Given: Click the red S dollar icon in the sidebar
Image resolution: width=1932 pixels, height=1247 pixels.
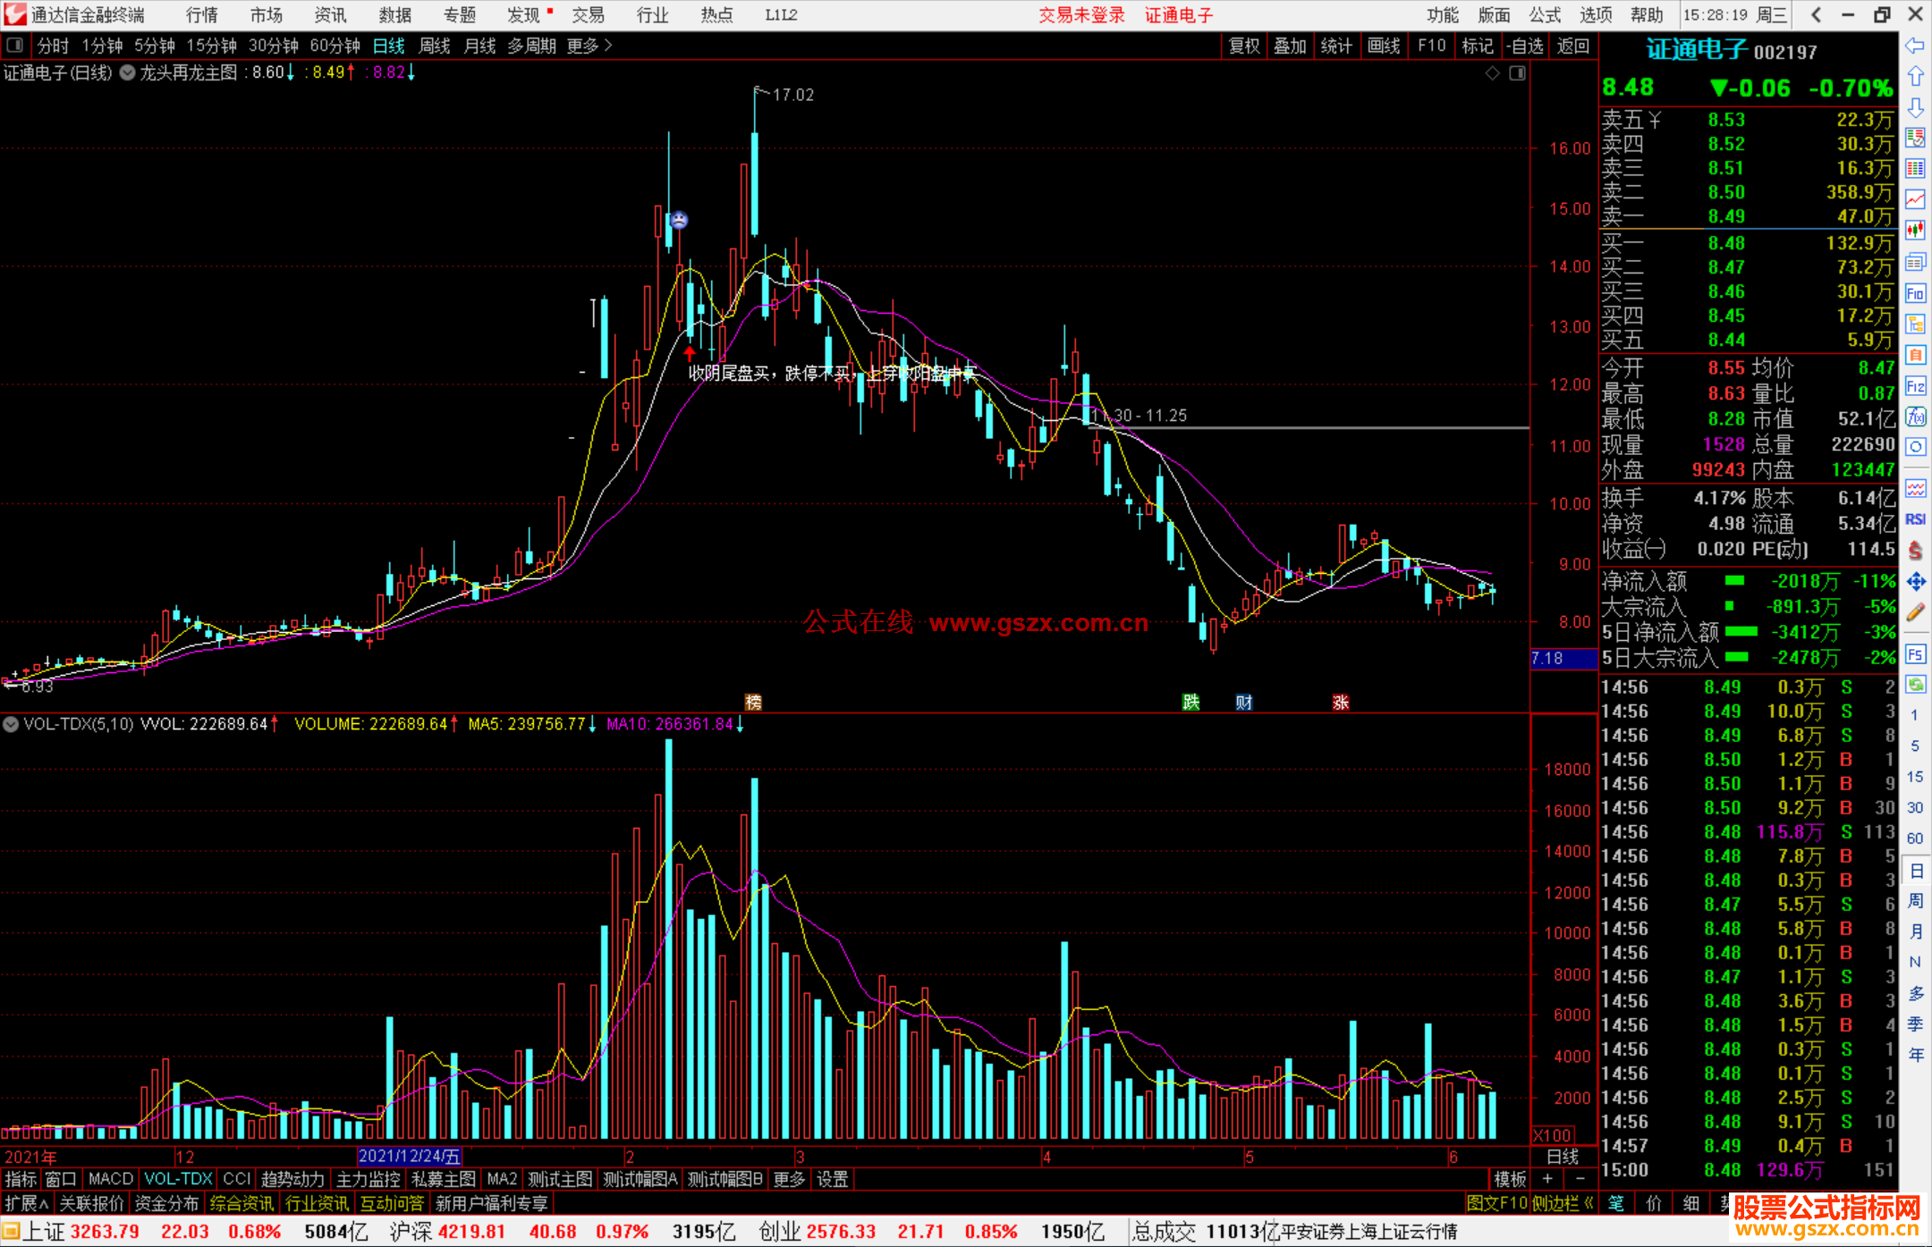Looking at the screenshot, I should click(1915, 551).
